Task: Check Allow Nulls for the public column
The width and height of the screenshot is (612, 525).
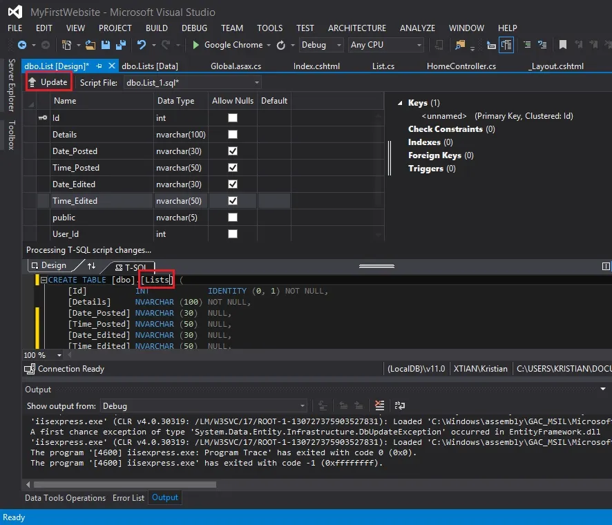Action: click(233, 218)
